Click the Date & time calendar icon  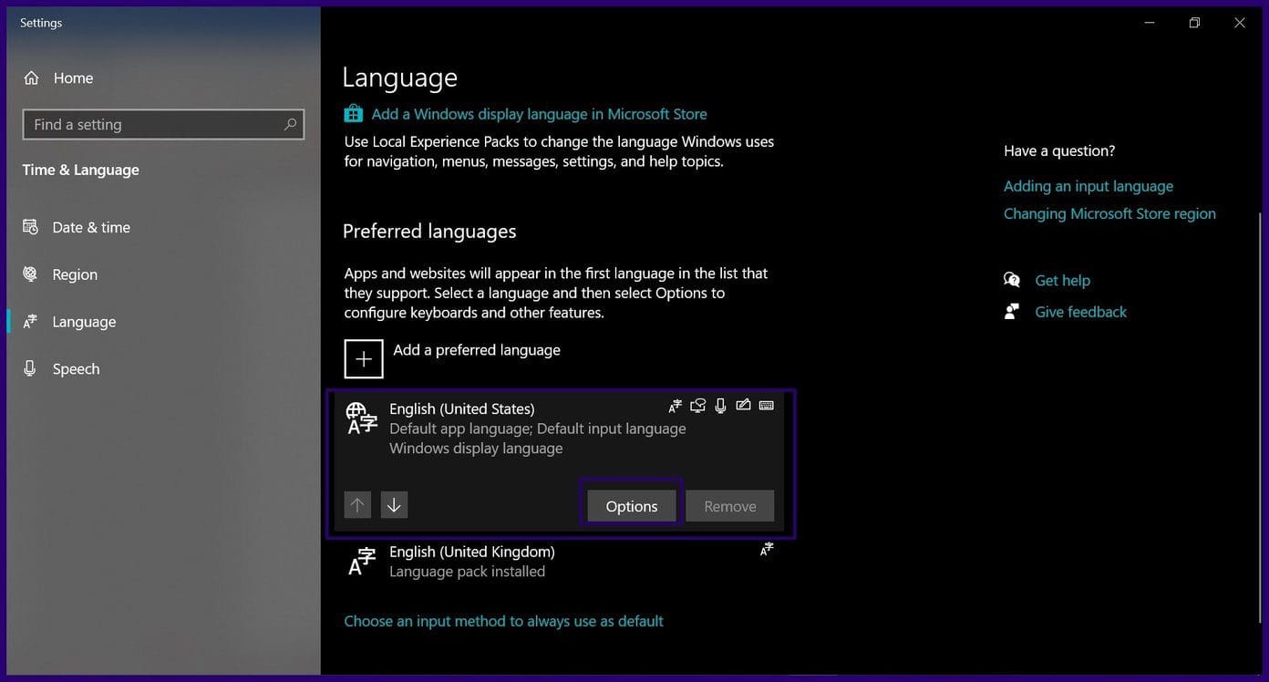(30, 227)
